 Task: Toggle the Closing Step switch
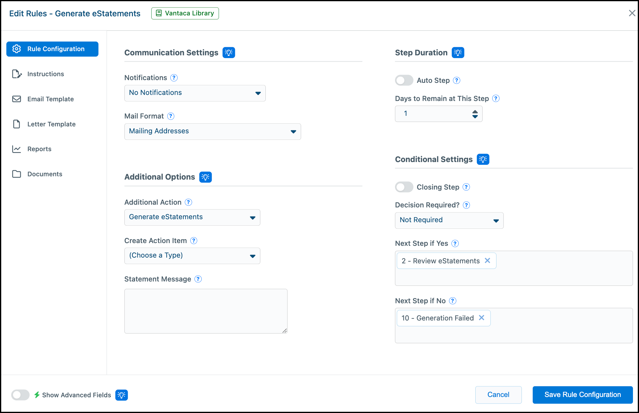coord(404,187)
